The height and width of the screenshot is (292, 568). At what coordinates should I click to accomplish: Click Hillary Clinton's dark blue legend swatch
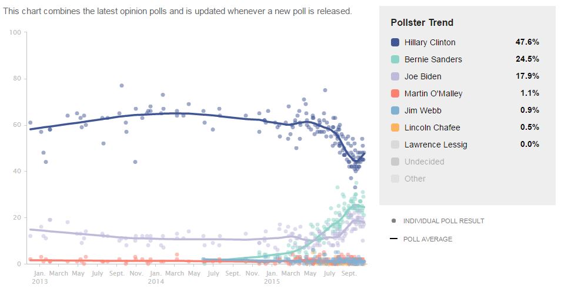coord(395,42)
